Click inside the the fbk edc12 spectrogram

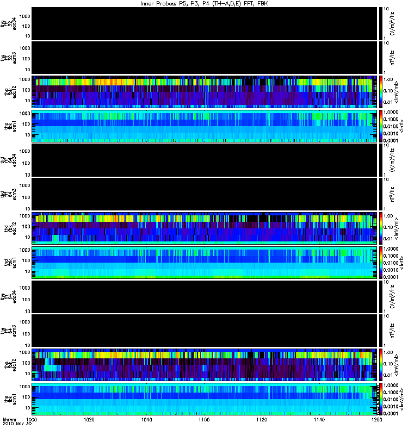[x=205, y=365]
